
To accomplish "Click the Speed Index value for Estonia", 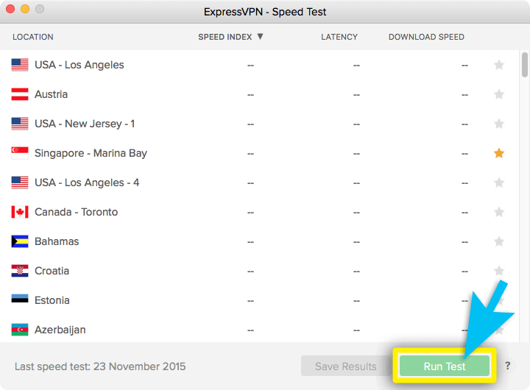I will tap(250, 301).
